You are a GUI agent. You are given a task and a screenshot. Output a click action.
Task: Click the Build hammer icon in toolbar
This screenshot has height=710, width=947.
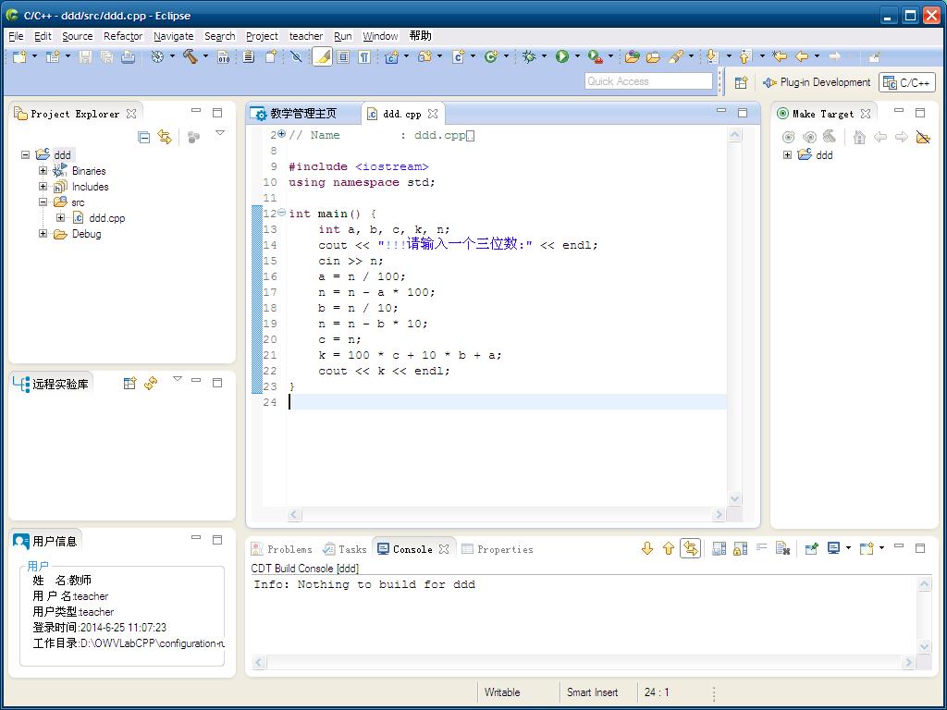pos(190,56)
